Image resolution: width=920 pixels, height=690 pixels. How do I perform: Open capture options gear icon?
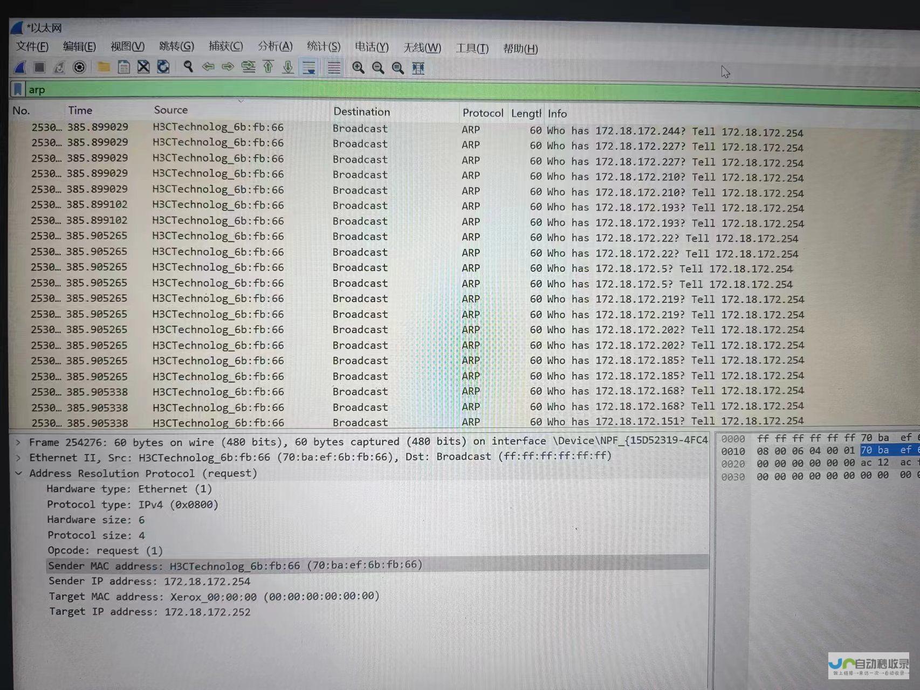pyautogui.click(x=79, y=67)
